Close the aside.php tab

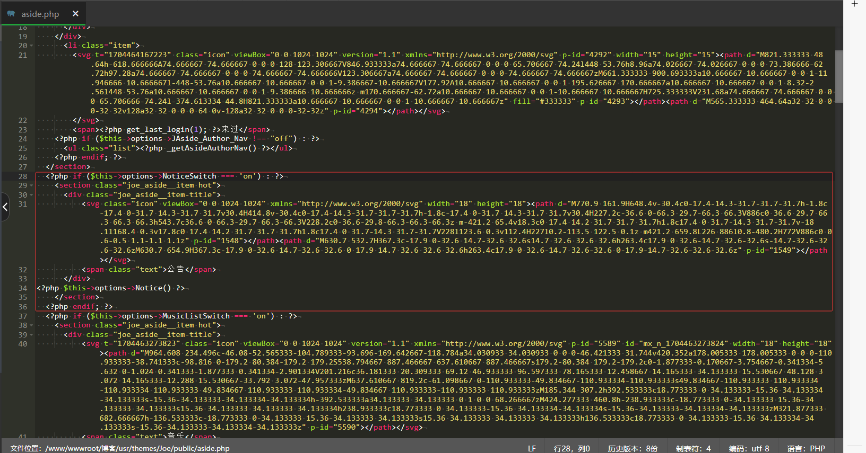(x=75, y=14)
